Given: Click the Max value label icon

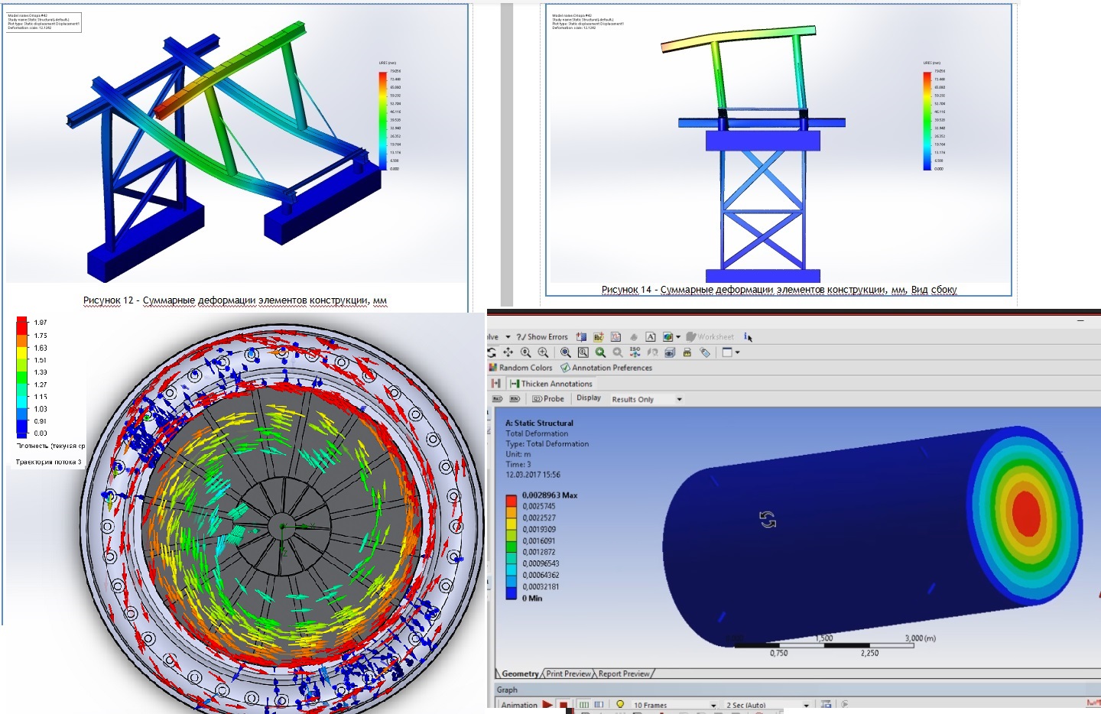Looking at the screenshot, I should 498,399.
